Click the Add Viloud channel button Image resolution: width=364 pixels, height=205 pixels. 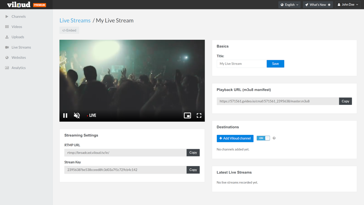(235, 138)
